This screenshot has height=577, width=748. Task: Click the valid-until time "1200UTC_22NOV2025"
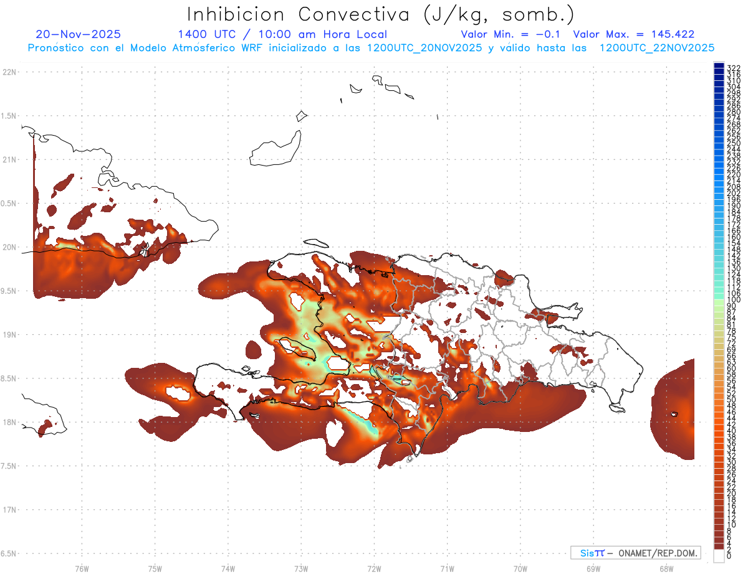[x=657, y=48]
